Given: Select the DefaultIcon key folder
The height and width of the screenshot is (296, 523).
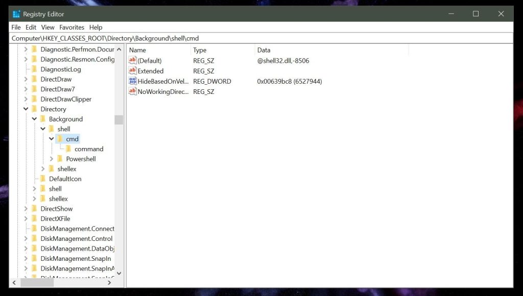Looking at the screenshot, I should pyautogui.click(x=61, y=179).
